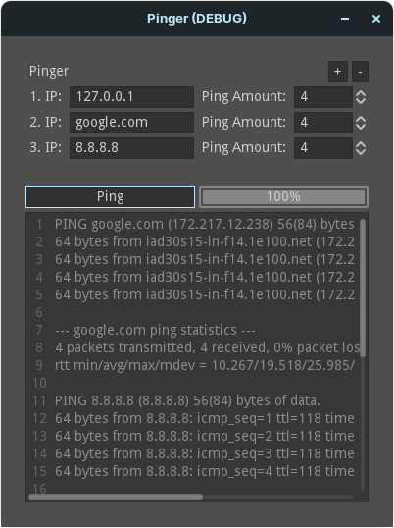
Task: Focus the second IP field containing google.com
Action: 131,123
